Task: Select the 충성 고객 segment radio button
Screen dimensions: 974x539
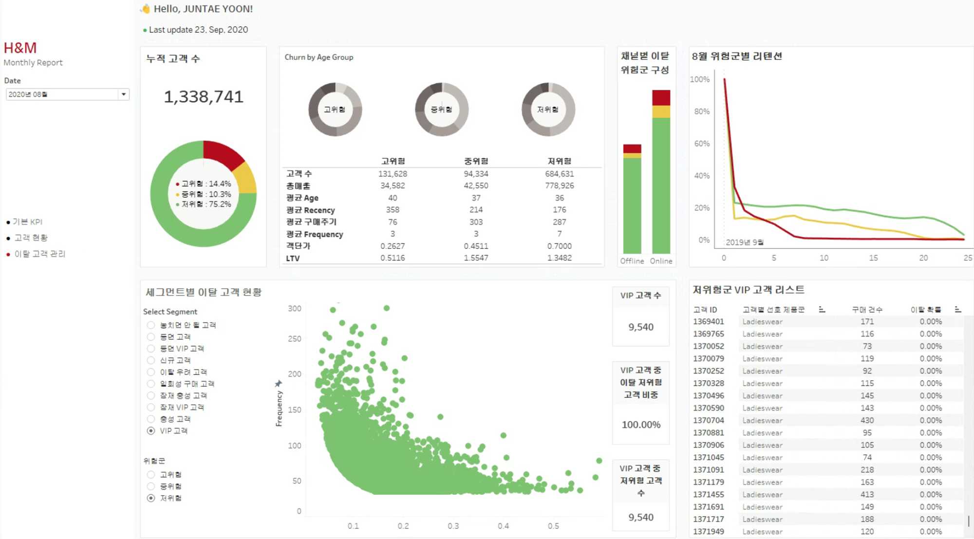Action: pyautogui.click(x=151, y=419)
